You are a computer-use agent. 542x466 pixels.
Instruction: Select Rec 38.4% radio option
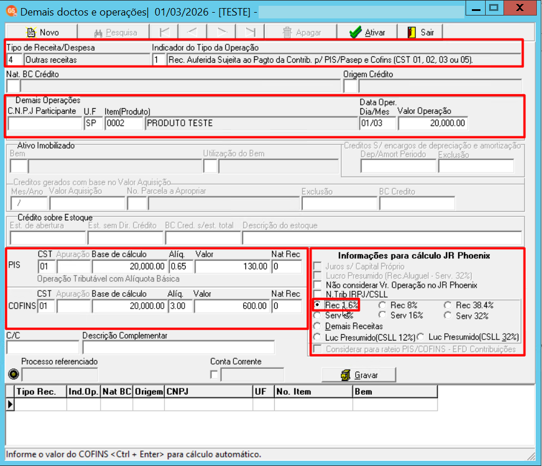447,305
